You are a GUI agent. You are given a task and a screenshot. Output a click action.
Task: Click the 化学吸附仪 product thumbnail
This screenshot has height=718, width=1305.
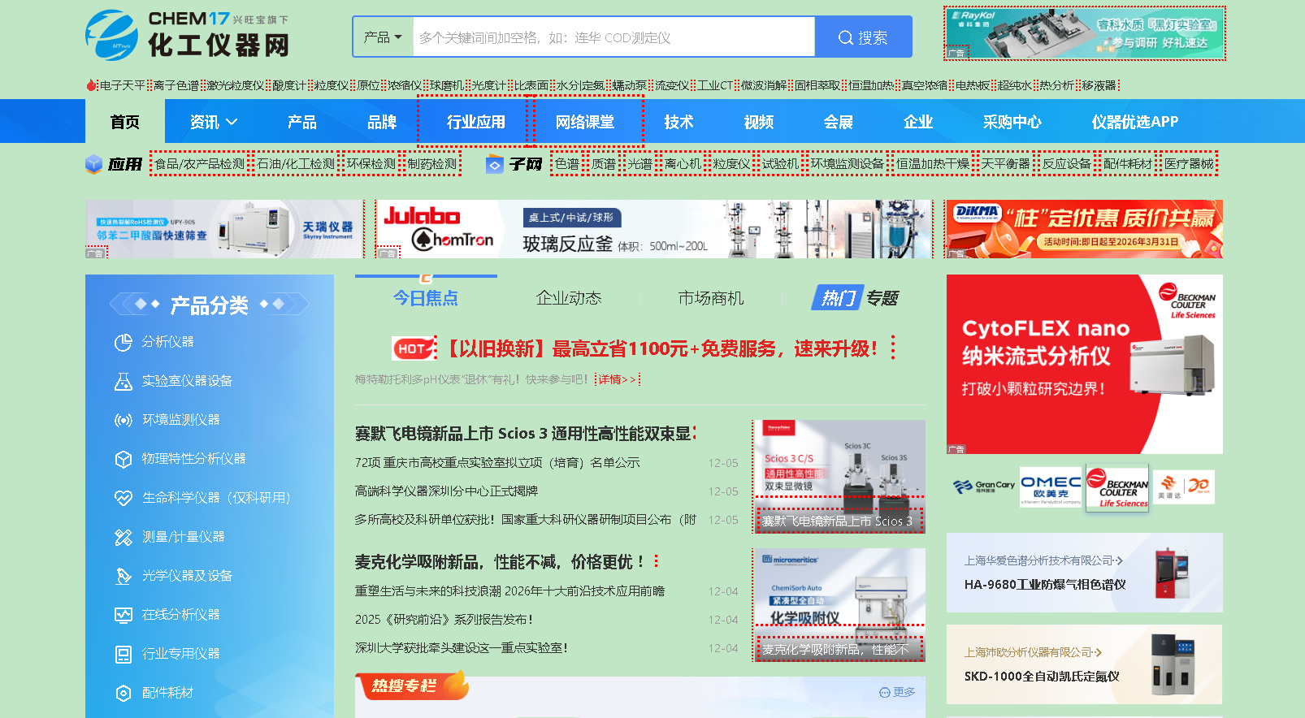click(x=839, y=604)
